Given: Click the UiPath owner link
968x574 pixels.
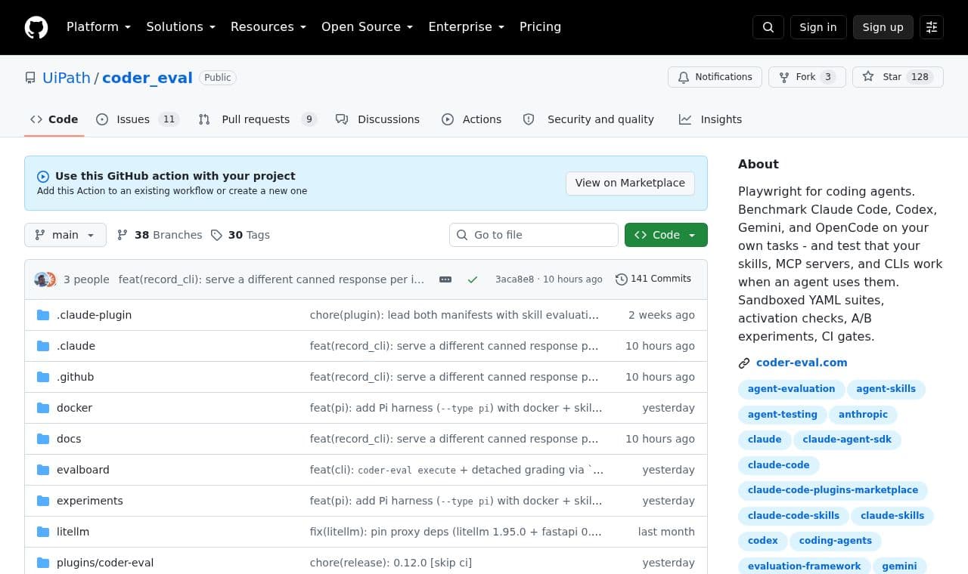Looking at the screenshot, I should pos(67,78).
